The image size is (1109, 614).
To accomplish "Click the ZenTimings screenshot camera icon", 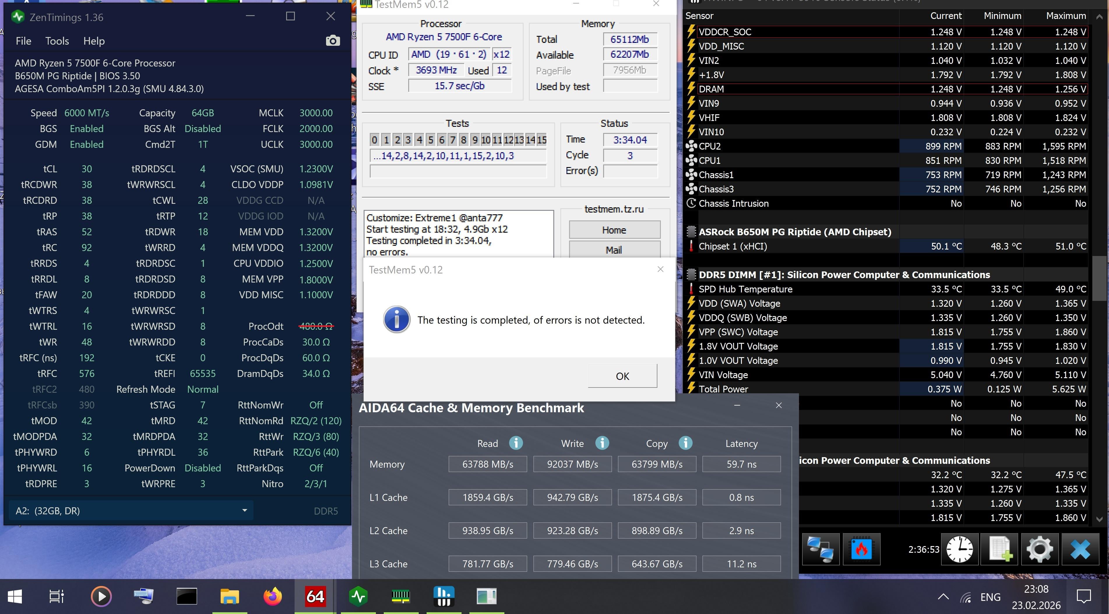I will pyautogui.click(x=332, y=41).
